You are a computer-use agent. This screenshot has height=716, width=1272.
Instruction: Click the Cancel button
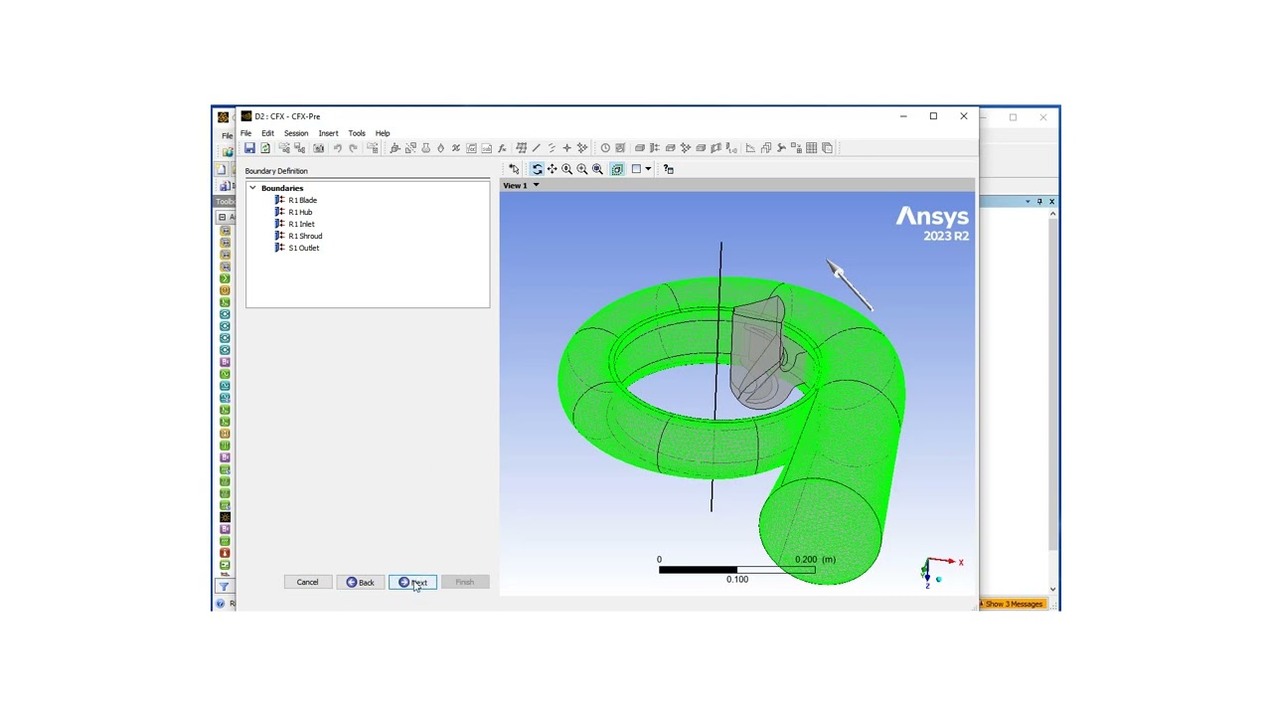coord(307,583)
